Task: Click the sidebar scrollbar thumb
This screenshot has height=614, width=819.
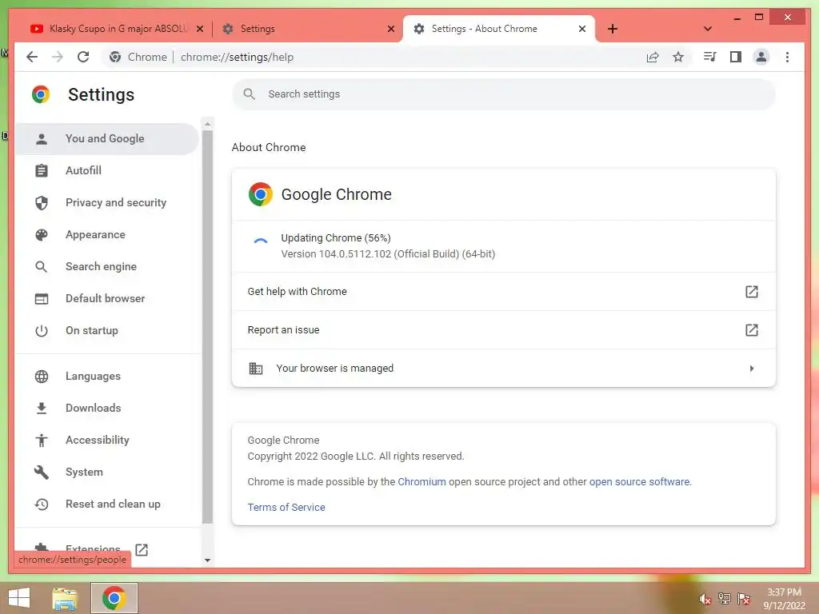Action: point(207,326)
